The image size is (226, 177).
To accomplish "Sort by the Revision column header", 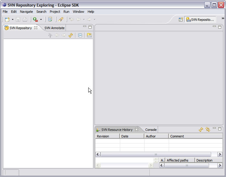I will tap(108, 136).
